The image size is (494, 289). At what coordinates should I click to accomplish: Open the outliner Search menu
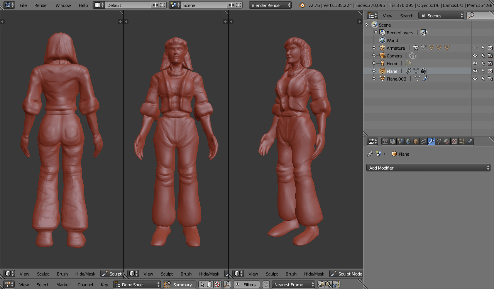[407, 15]
